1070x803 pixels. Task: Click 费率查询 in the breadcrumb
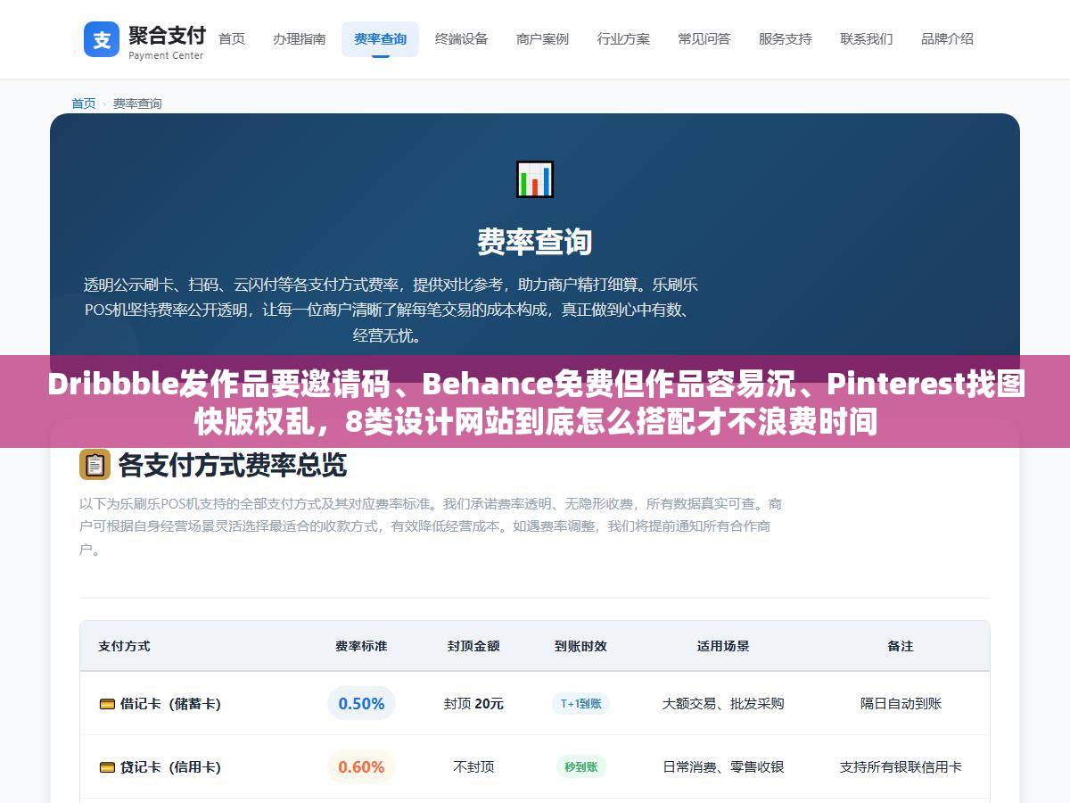click(137, 103)
